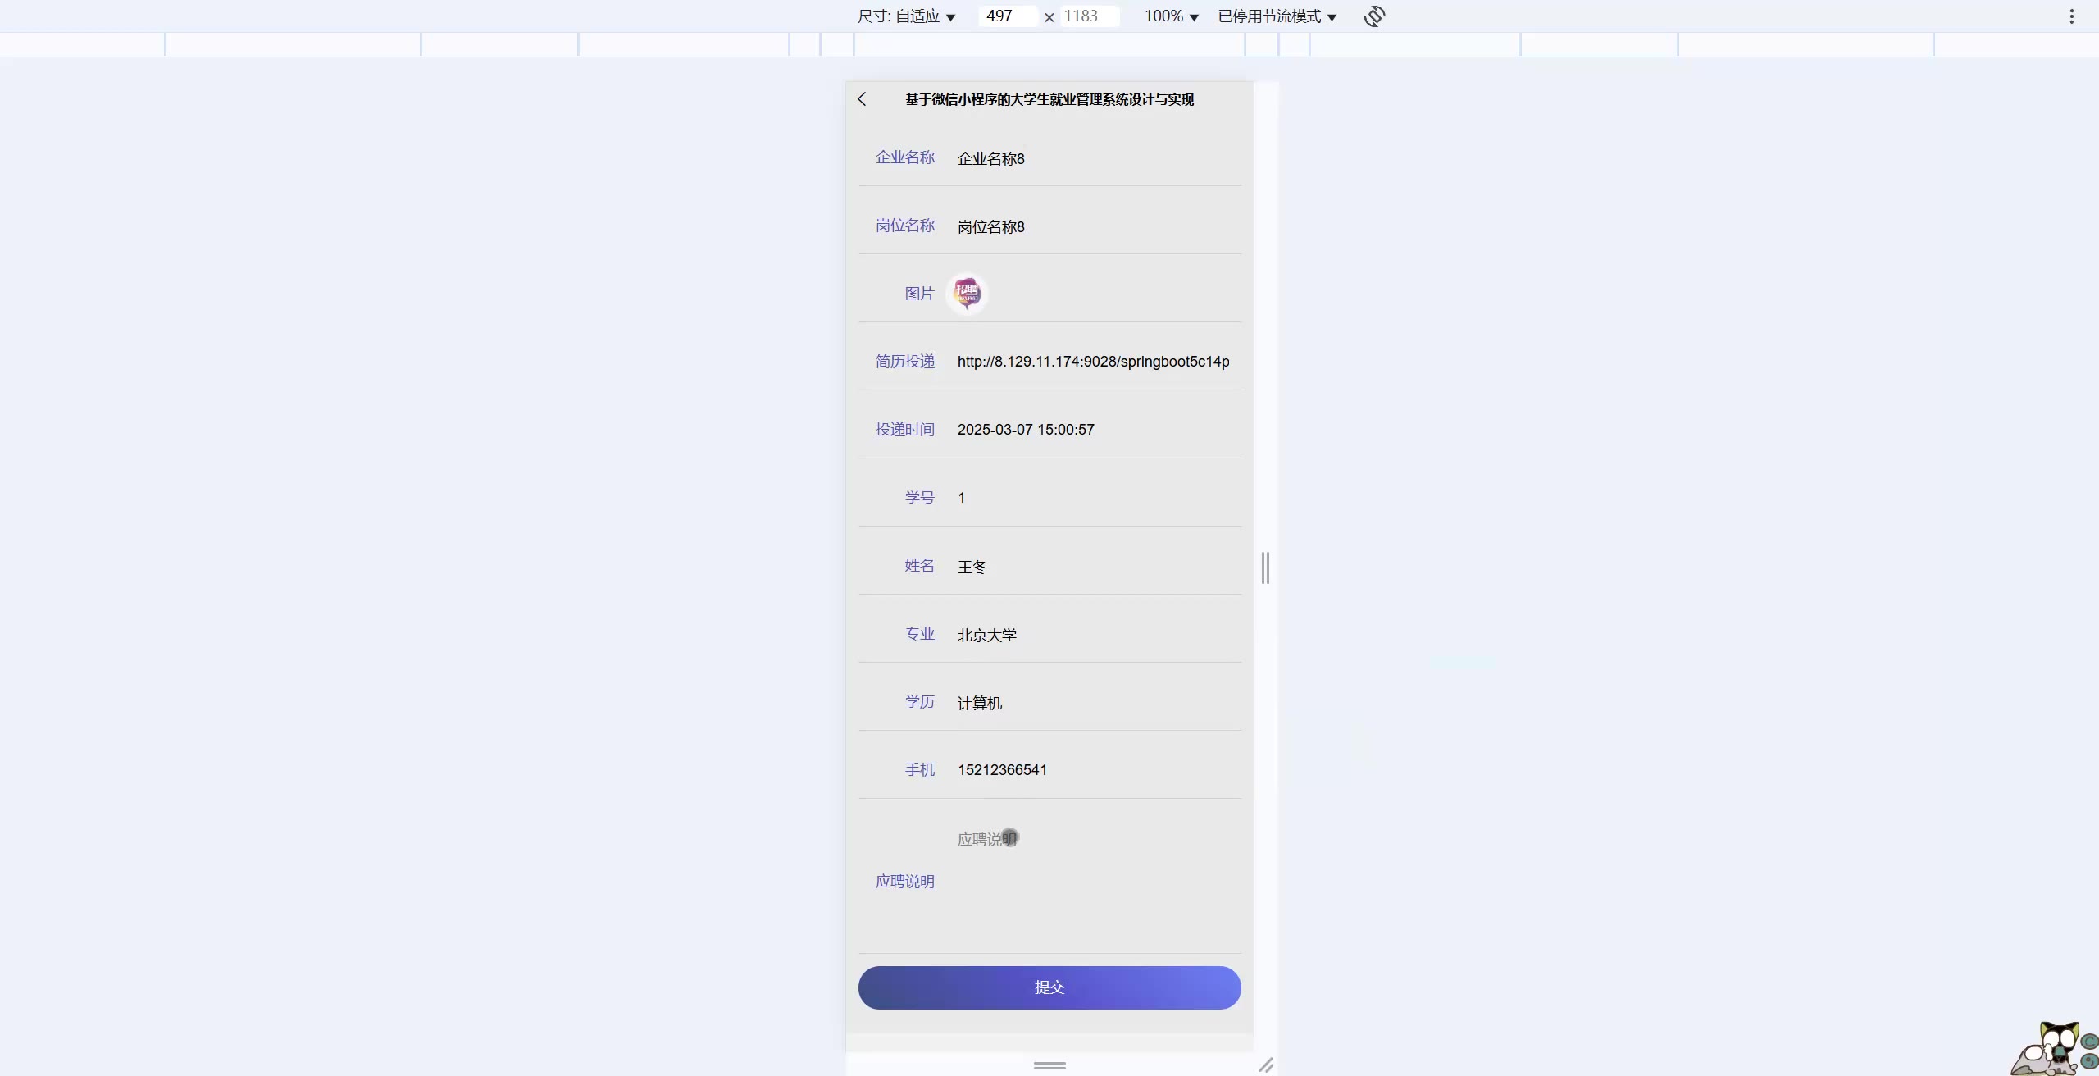Click the uploaded picture thumbnail

(x=968, y=294)
